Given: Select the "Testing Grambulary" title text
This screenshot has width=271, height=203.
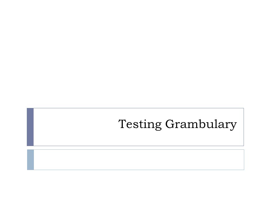Looking at the screenshot, I should click(x=178, y=124).
